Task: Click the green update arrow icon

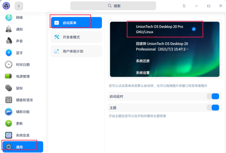Action: [x=9, y=124]
